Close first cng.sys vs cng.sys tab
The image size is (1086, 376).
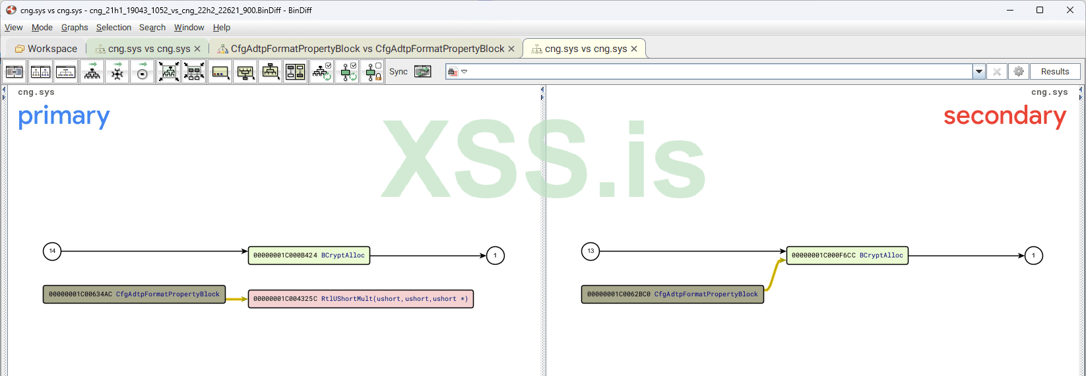point(197,49)
